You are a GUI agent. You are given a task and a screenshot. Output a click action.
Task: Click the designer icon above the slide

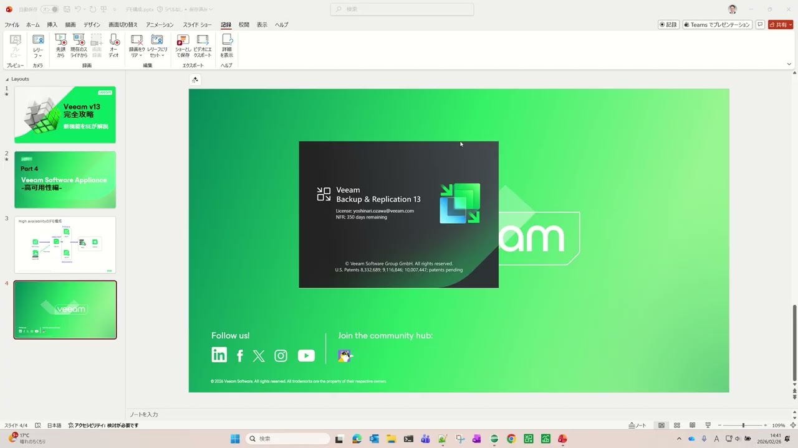pos(195,80)
